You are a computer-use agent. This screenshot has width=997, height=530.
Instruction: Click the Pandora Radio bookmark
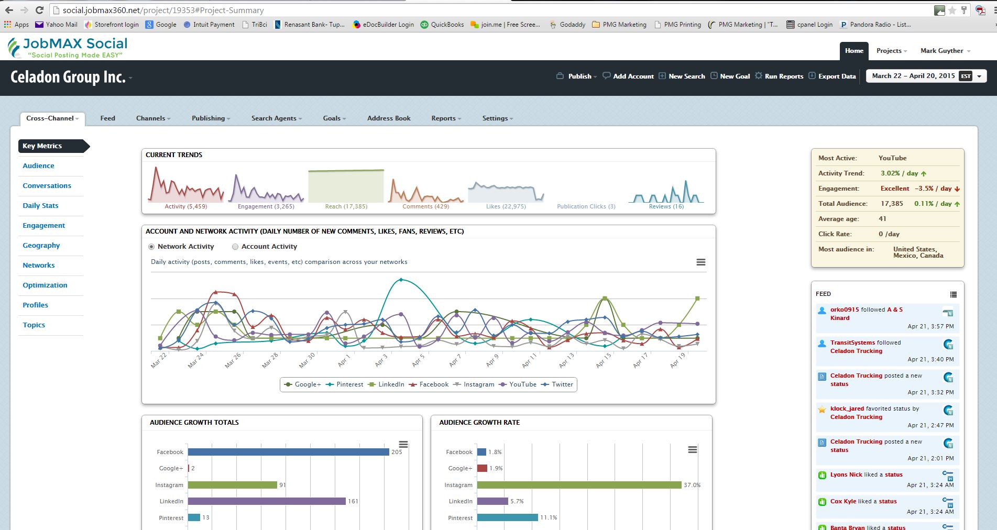(875, 24)
